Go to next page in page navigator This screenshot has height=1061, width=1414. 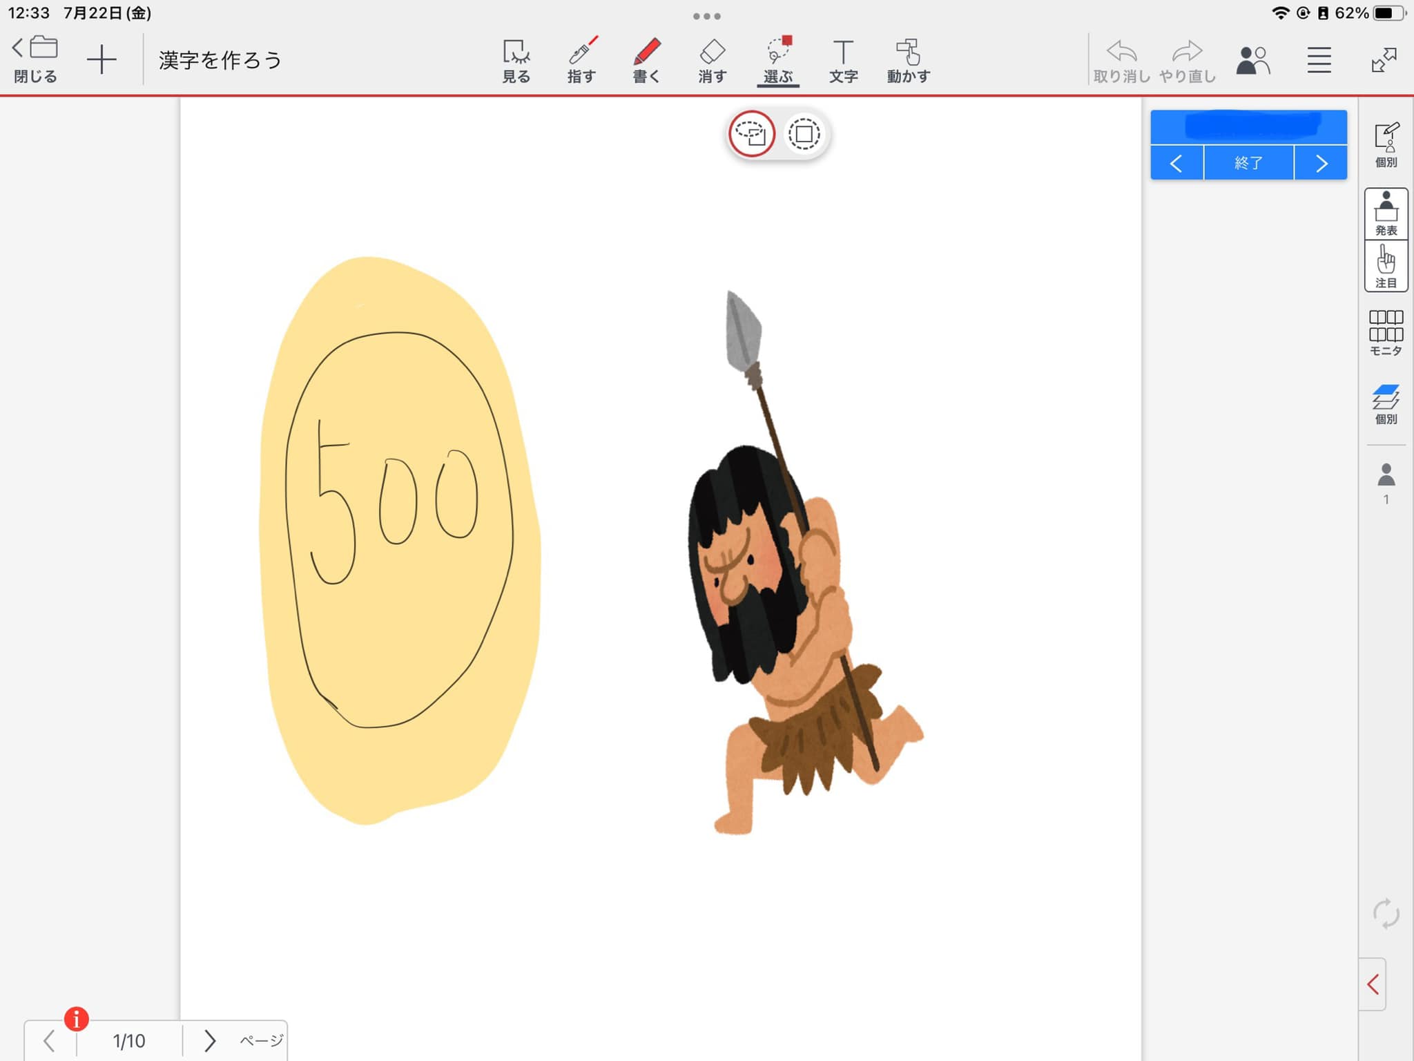tap(210, 1040)
